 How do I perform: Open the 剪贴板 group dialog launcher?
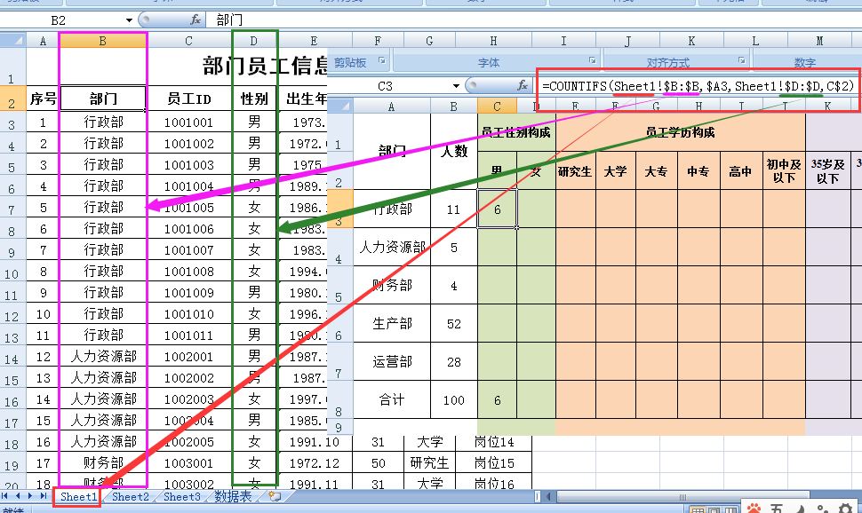(382, 61)
